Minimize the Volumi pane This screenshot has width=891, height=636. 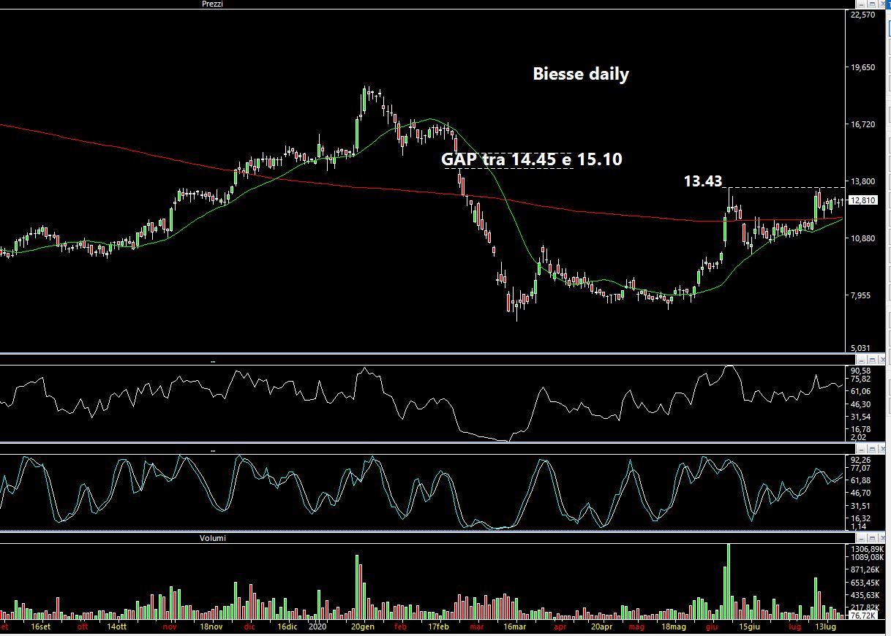tap(861, 538)
